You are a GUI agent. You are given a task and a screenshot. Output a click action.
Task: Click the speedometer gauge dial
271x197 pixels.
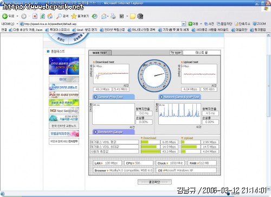click(x=154, y=76)
